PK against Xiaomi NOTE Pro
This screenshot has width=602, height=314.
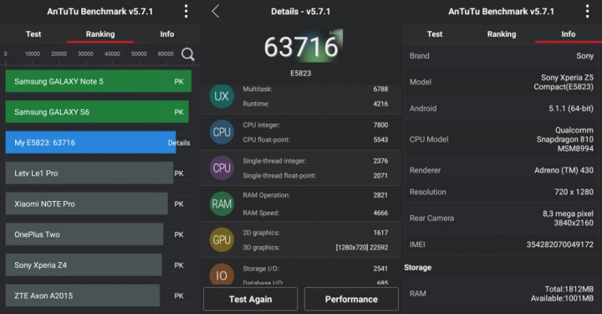[179, 204]
